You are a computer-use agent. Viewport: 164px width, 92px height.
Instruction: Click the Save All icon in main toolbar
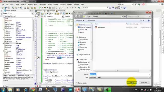25,8
